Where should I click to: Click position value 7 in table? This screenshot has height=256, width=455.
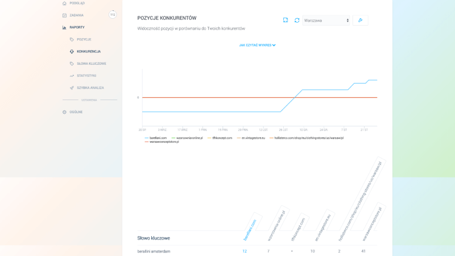click(268, 251)
